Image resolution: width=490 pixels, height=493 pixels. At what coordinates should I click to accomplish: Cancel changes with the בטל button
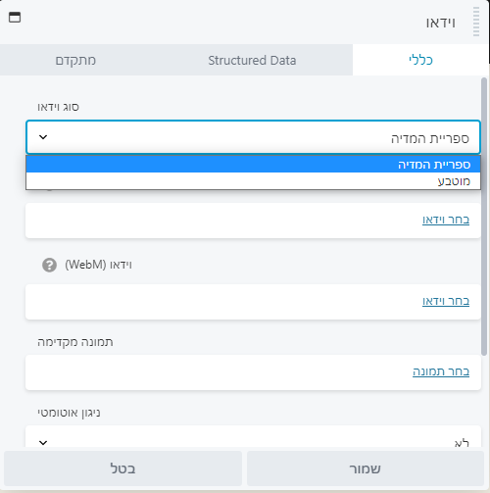(x=122, y=468)
